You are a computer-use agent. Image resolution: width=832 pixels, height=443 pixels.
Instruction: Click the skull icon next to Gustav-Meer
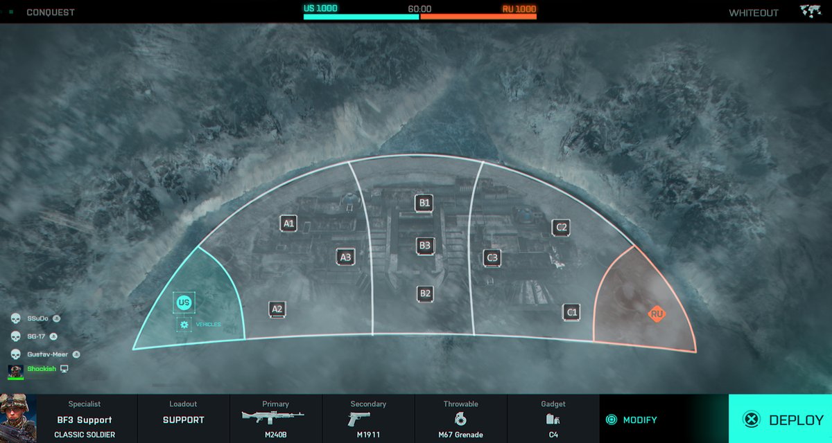tap(16, 354)
